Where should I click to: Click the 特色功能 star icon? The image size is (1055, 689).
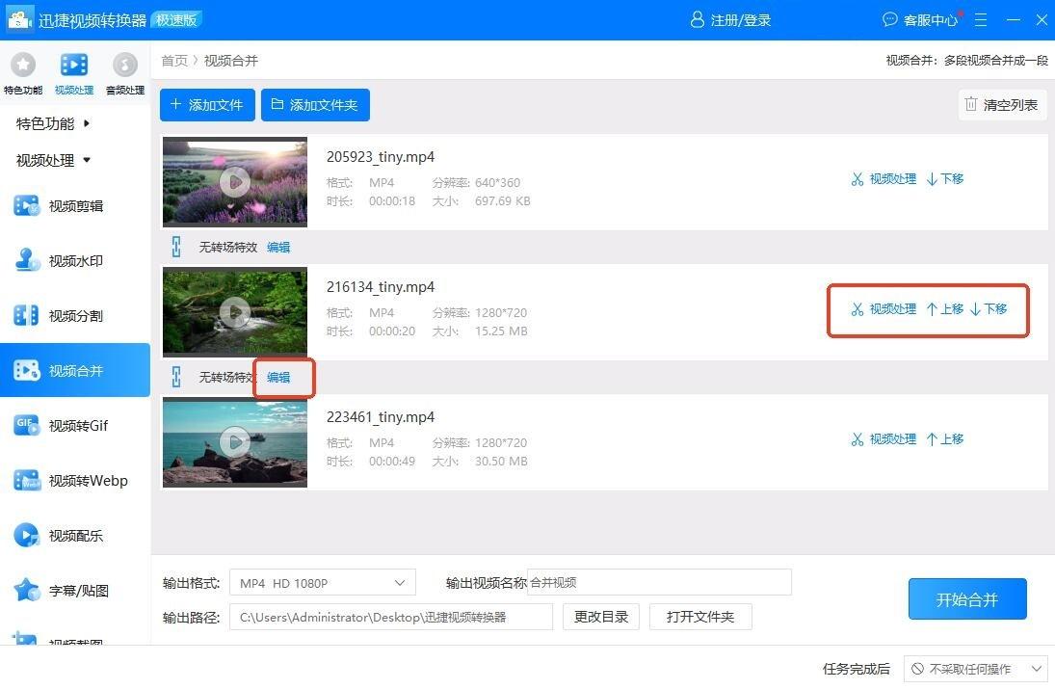coord(22,66)
